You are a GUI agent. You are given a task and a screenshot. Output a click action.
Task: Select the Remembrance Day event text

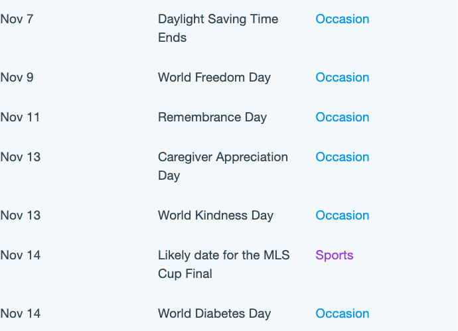(212, 117)
